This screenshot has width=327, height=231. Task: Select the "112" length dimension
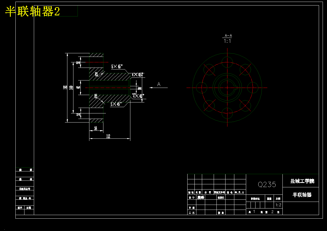pos(108,136)
